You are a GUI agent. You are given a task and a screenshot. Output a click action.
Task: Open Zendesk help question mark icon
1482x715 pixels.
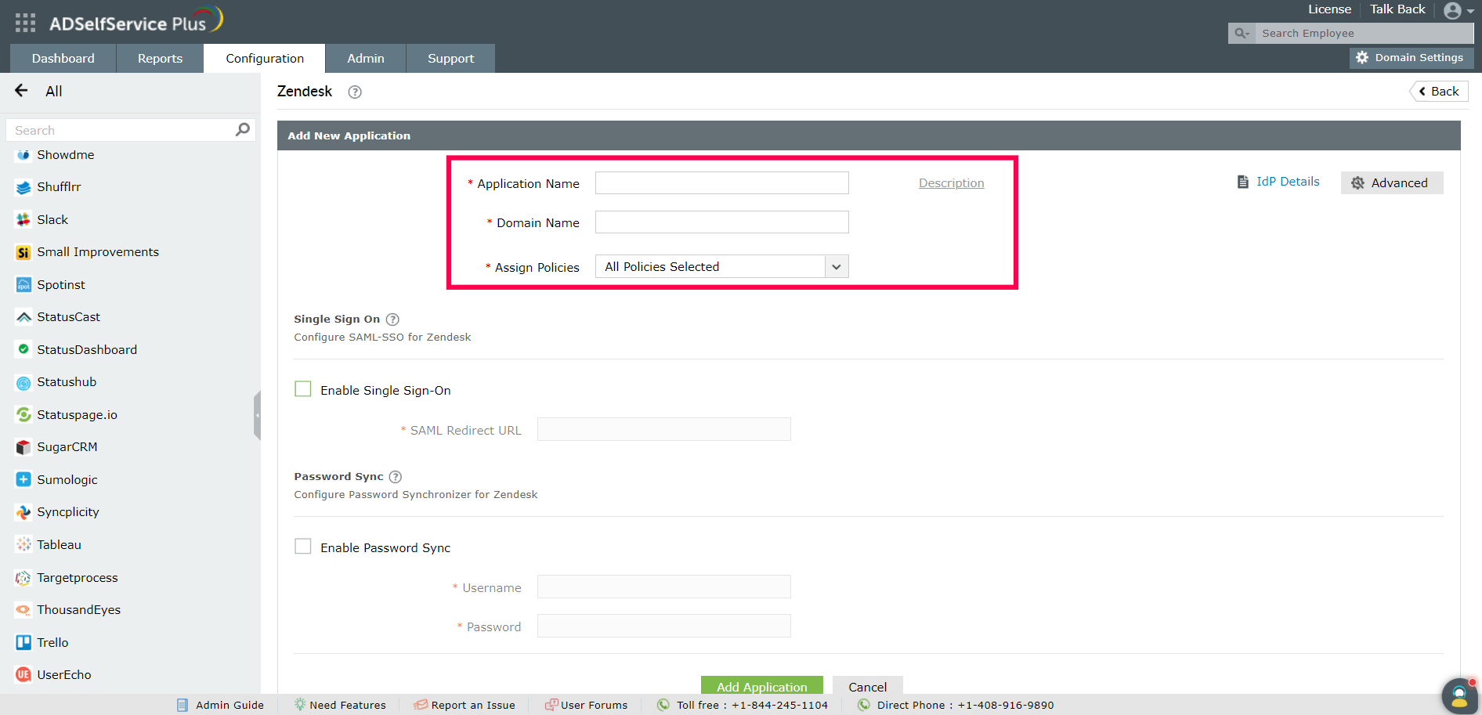(x=355, y=92)
